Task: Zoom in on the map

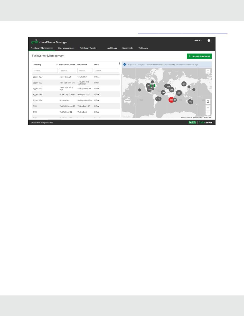Action: (x=208, y=108)
